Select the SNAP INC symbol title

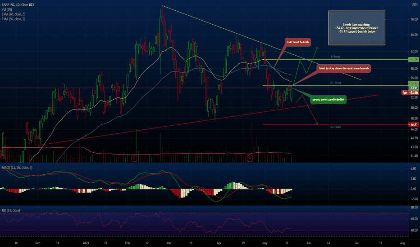(18, 5)
